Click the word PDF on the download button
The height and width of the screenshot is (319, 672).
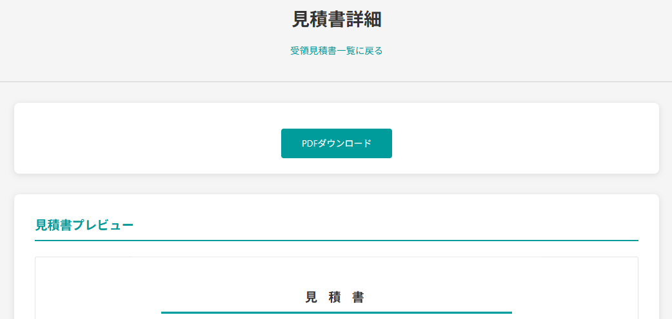tap(310, 143)
